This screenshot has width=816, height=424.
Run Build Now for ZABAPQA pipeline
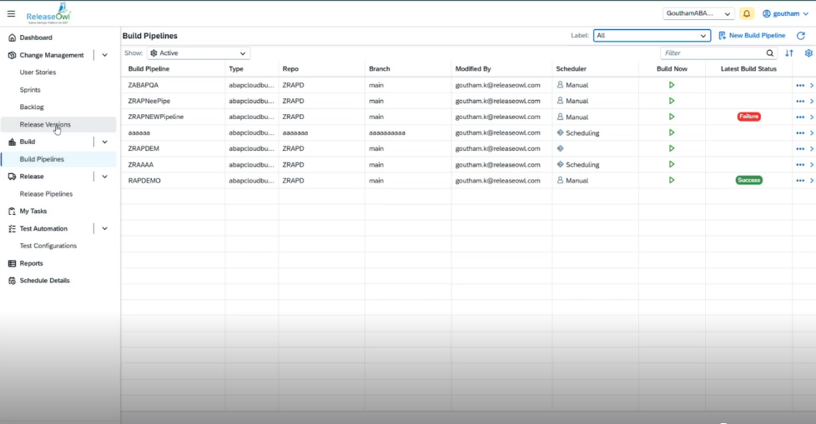point(672,85)
